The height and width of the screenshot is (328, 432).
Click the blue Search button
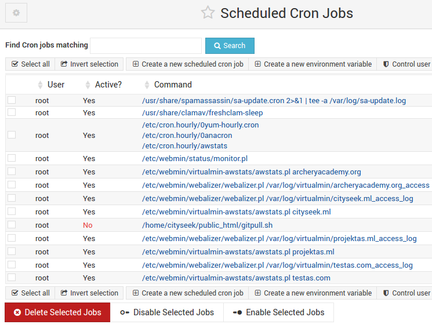[x=230, y=46]
